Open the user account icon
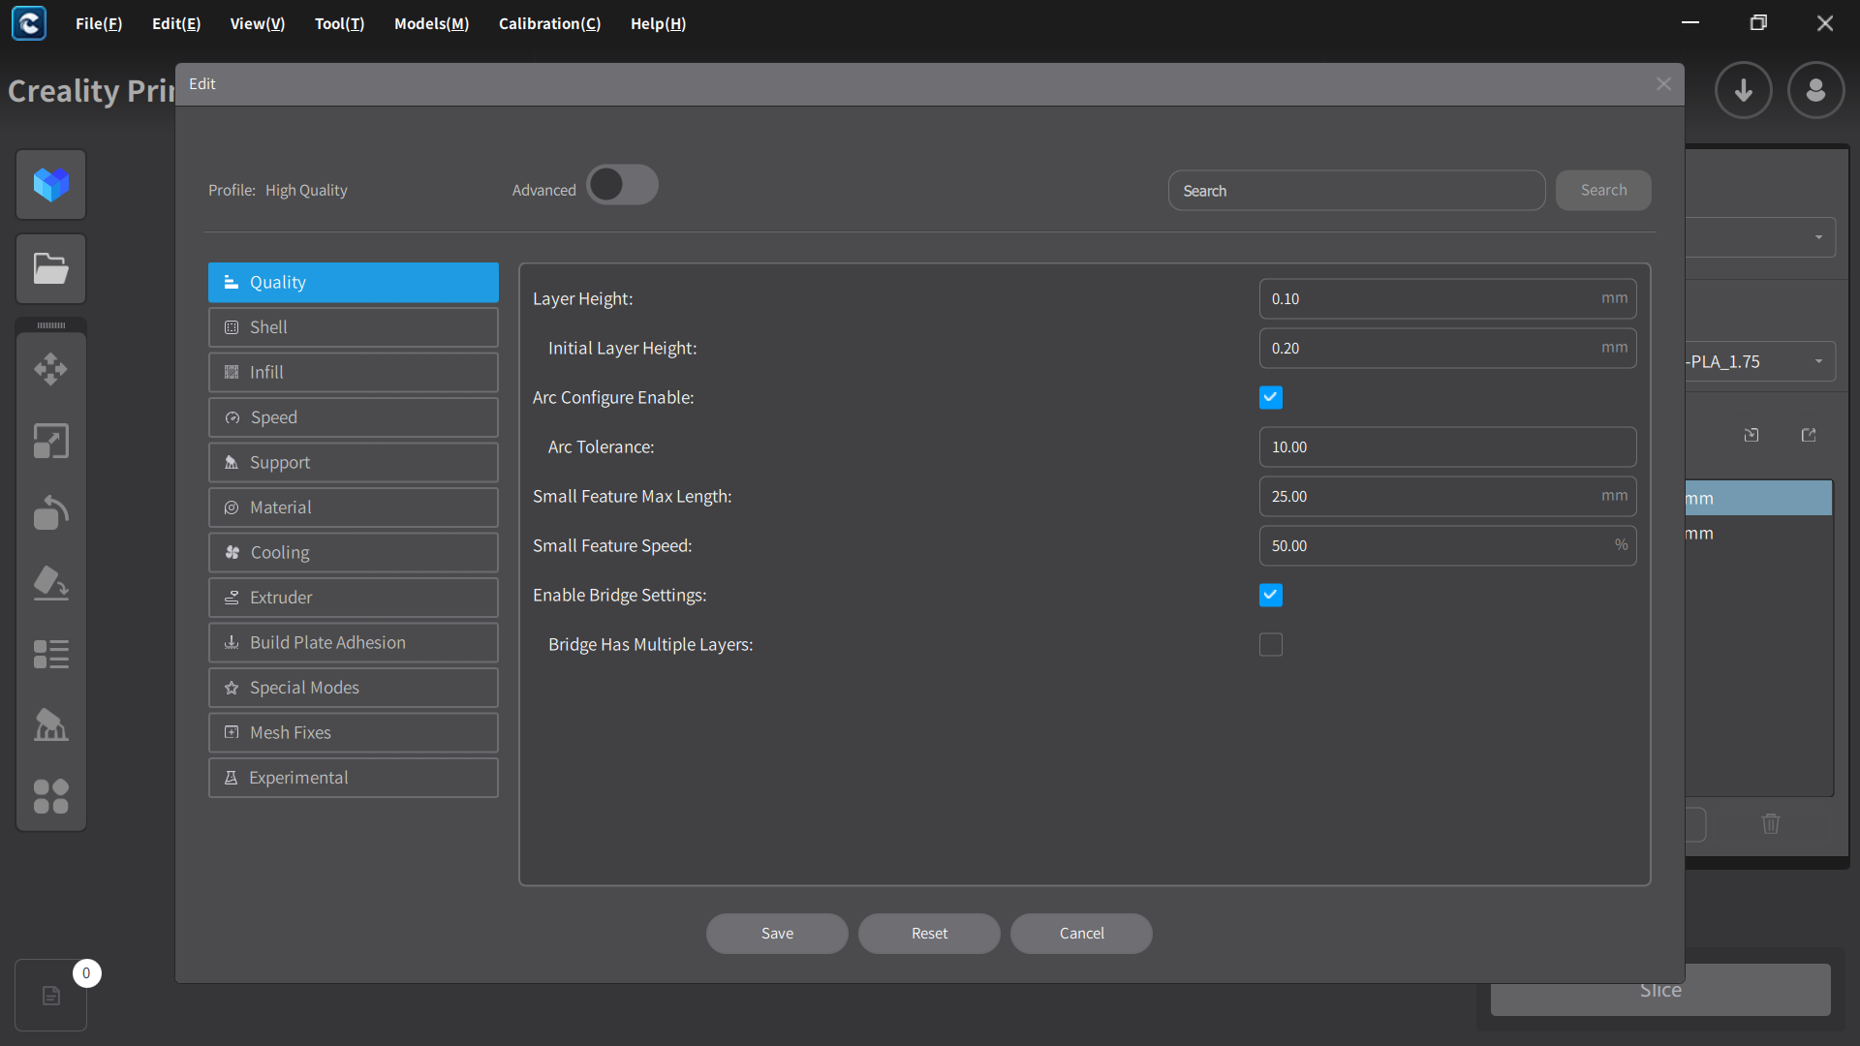Viewport: 1860px width, 1046px height. [x=1816, y=90]
